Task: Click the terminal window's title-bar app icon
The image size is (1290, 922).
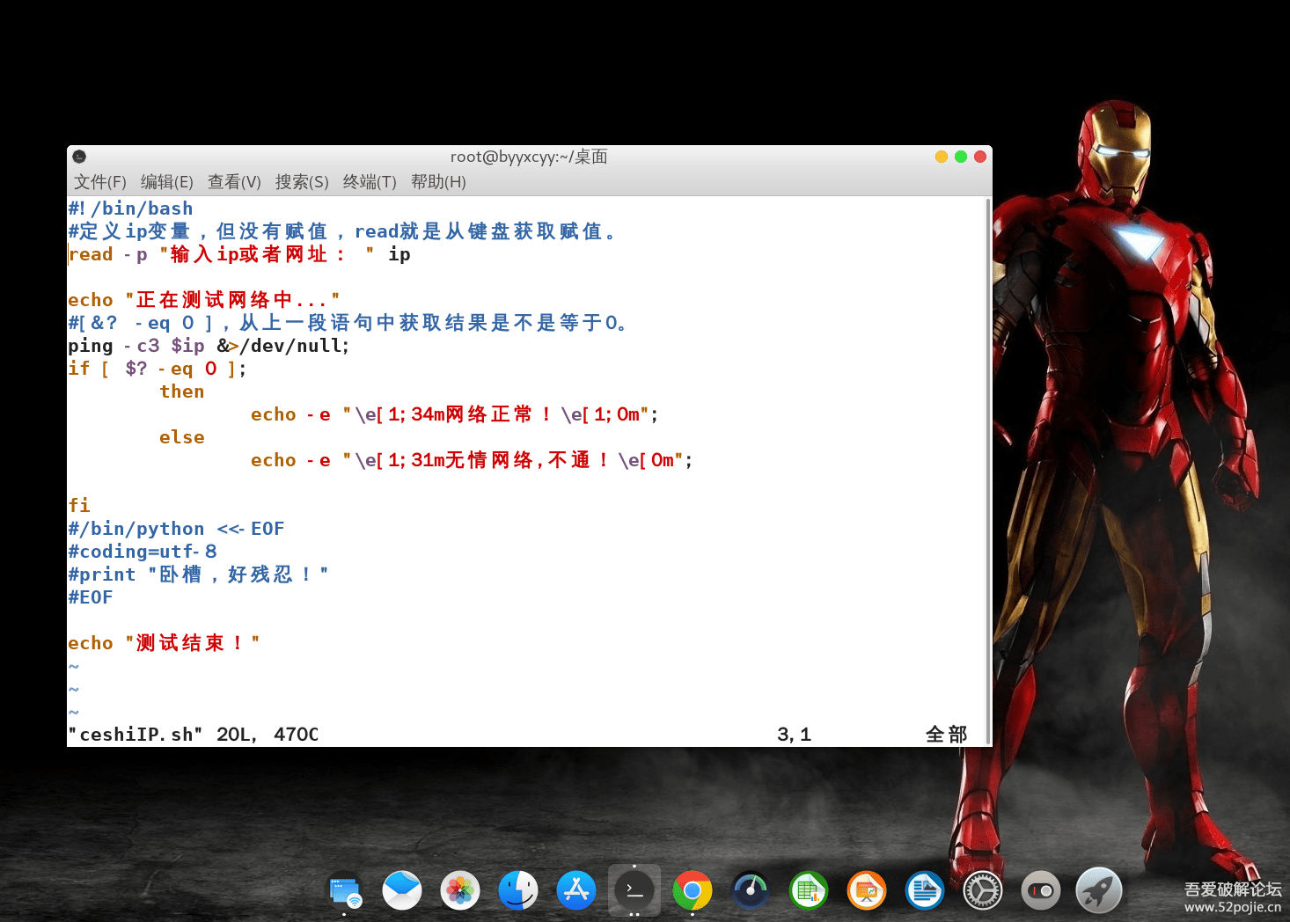Action: pos(79,157)
